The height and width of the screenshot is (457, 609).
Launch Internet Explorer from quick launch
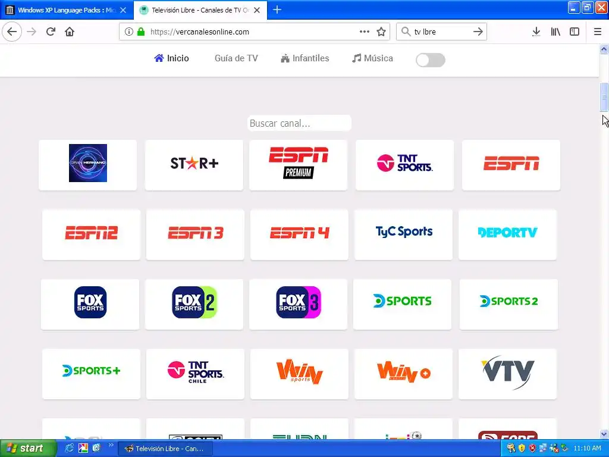click(69, 448)
